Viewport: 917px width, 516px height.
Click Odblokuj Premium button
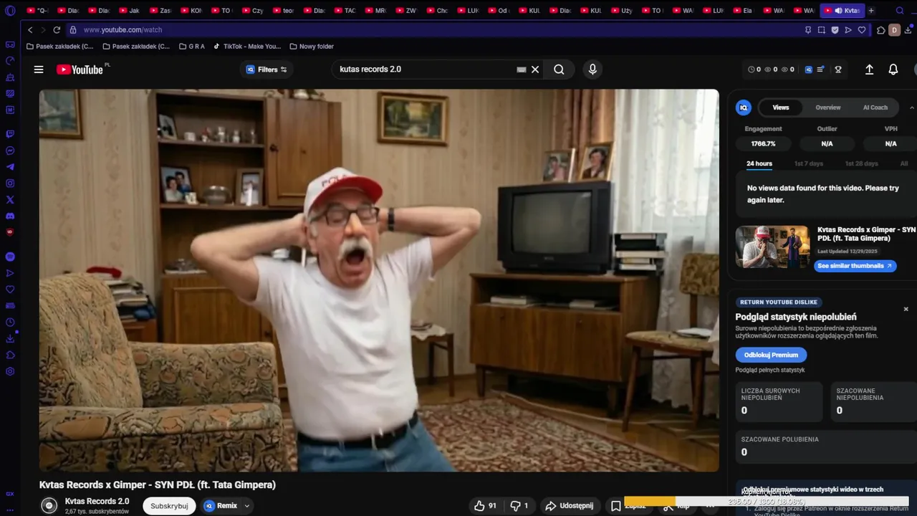point(771,355)
